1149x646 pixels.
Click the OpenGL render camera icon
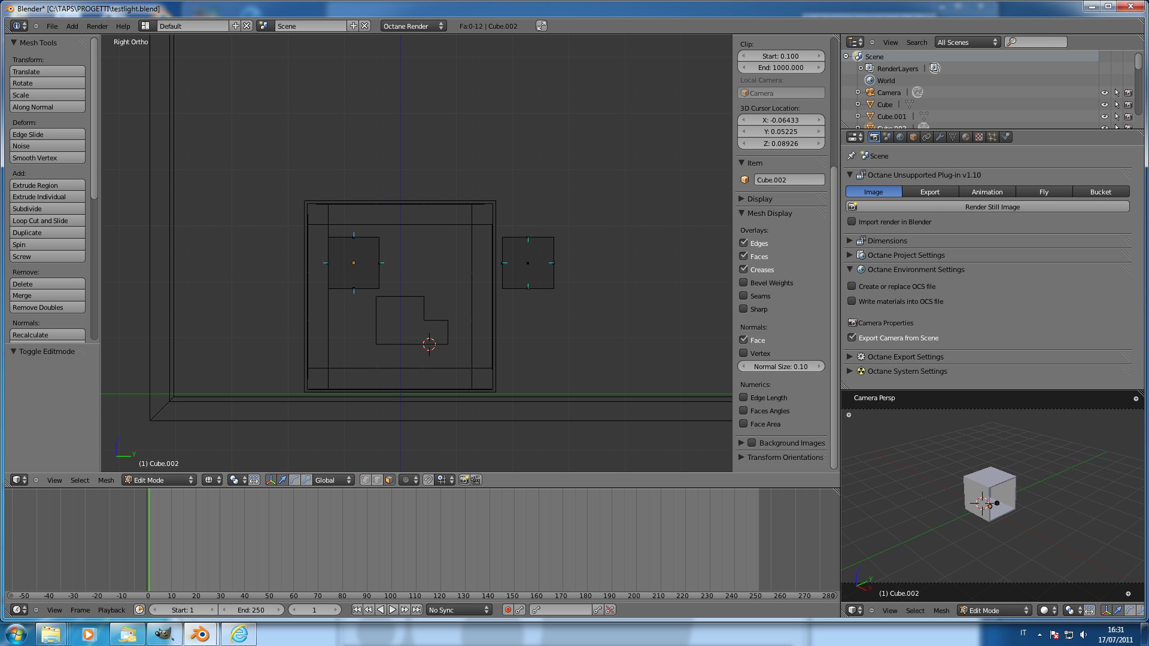click(x=464, y=480)
